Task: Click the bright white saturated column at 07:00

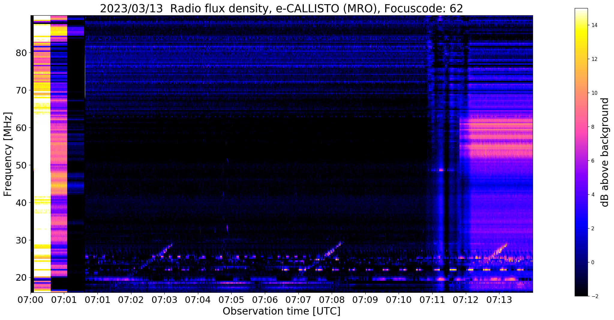Action: tap(42, 154)
